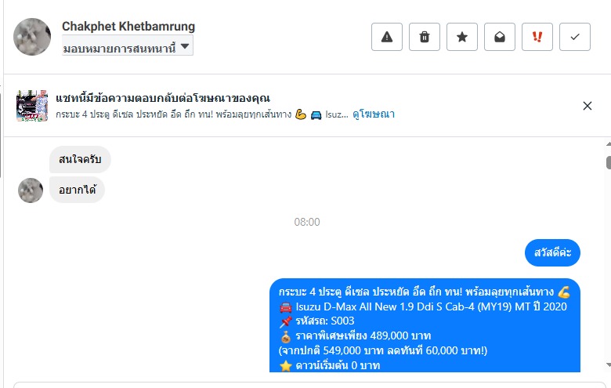Open the 'ดูโฆษณา' view ad link
Screen dimensions: 611x388
tap(374, 114)
